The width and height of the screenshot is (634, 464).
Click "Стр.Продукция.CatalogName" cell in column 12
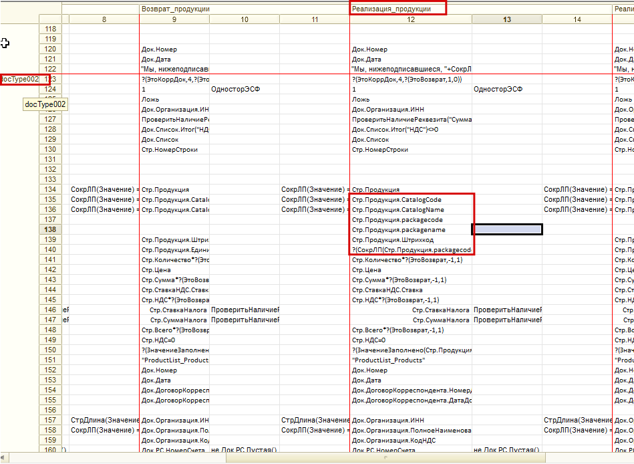pyautogui.click(x=411, y=209)
